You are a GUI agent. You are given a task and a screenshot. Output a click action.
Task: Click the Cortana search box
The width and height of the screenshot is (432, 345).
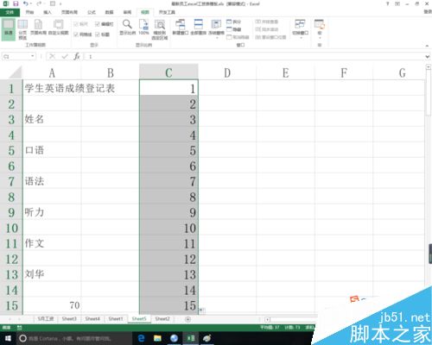click(74, 338)
